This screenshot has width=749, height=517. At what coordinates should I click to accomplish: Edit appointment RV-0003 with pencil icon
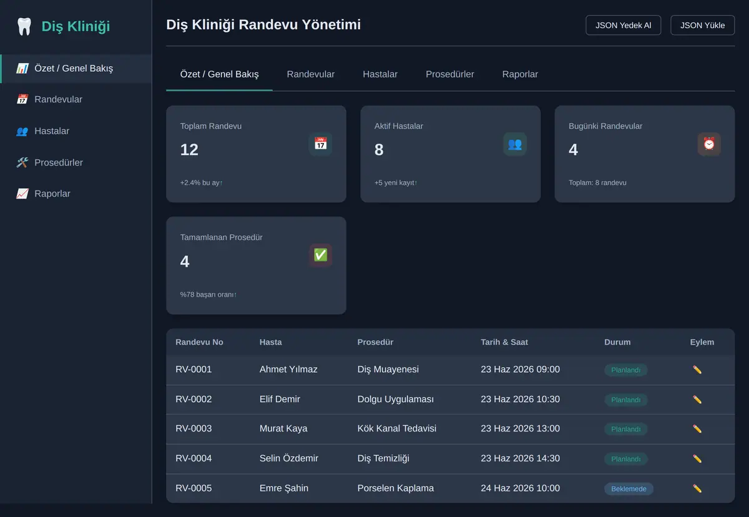[697, 429]
